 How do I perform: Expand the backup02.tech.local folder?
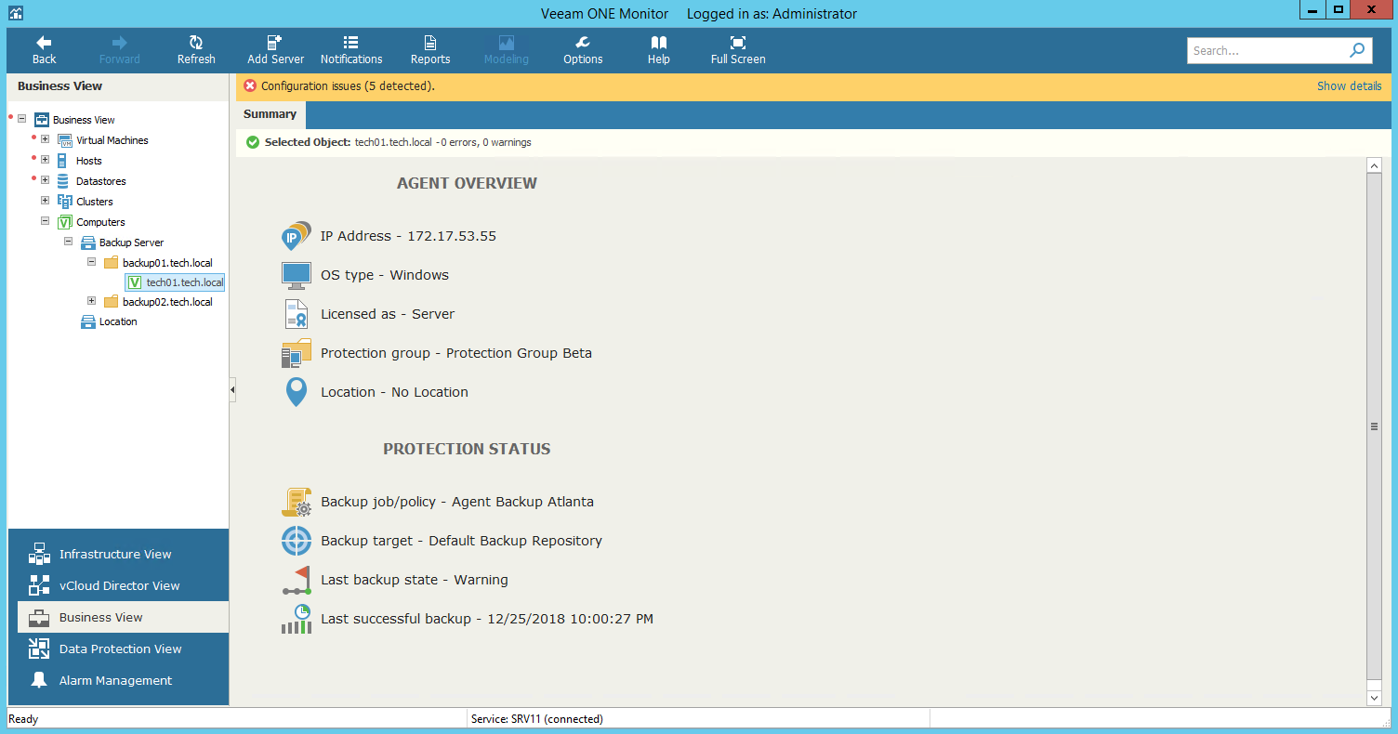(x=91, y=301)
